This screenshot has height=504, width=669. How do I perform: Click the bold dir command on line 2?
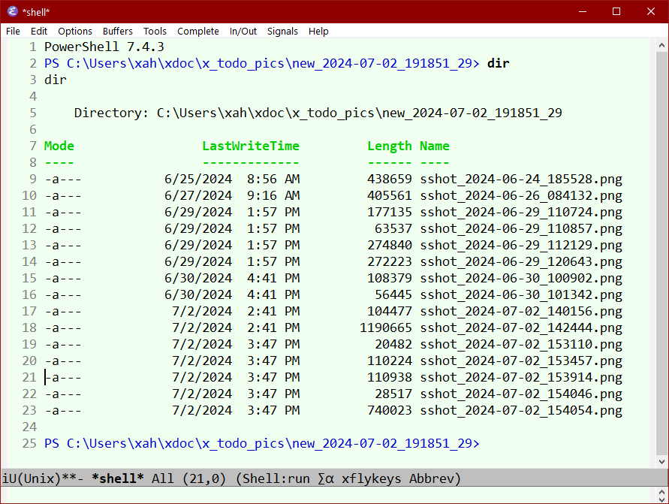point(499,63)
